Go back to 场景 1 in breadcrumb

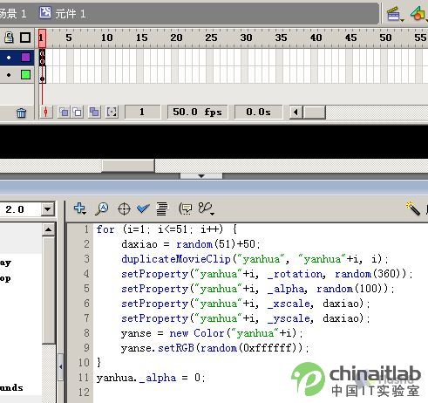[x=13, y=14]
